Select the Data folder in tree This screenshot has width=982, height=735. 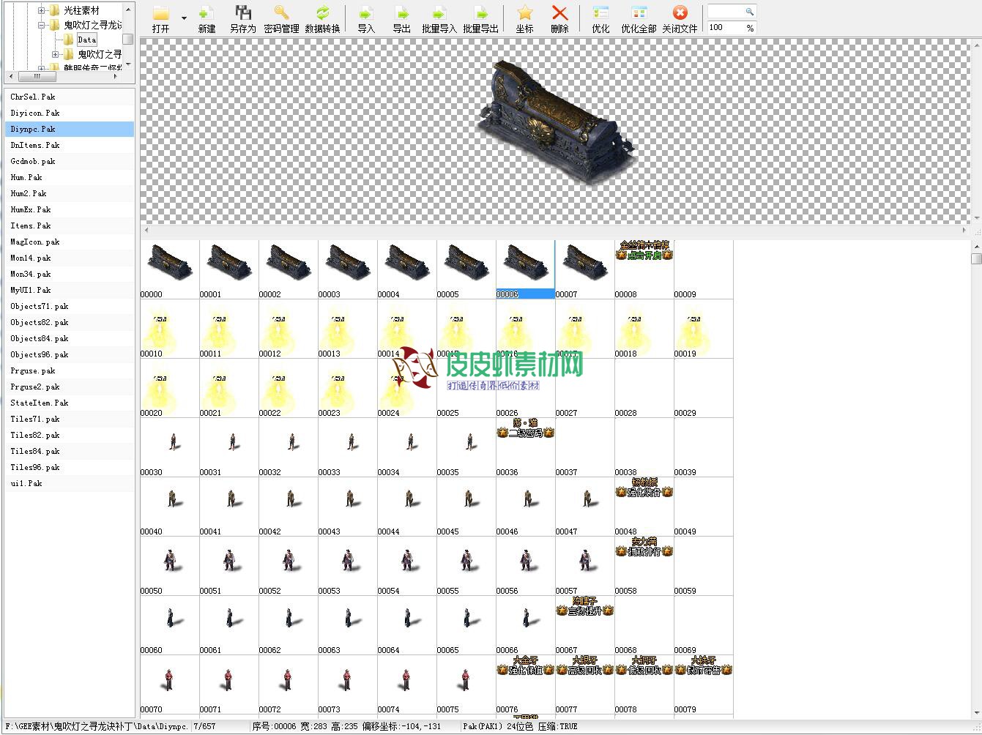coord(86,40)
